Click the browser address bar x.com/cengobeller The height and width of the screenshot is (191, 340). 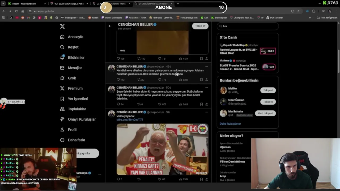click(x=159, y=11)
